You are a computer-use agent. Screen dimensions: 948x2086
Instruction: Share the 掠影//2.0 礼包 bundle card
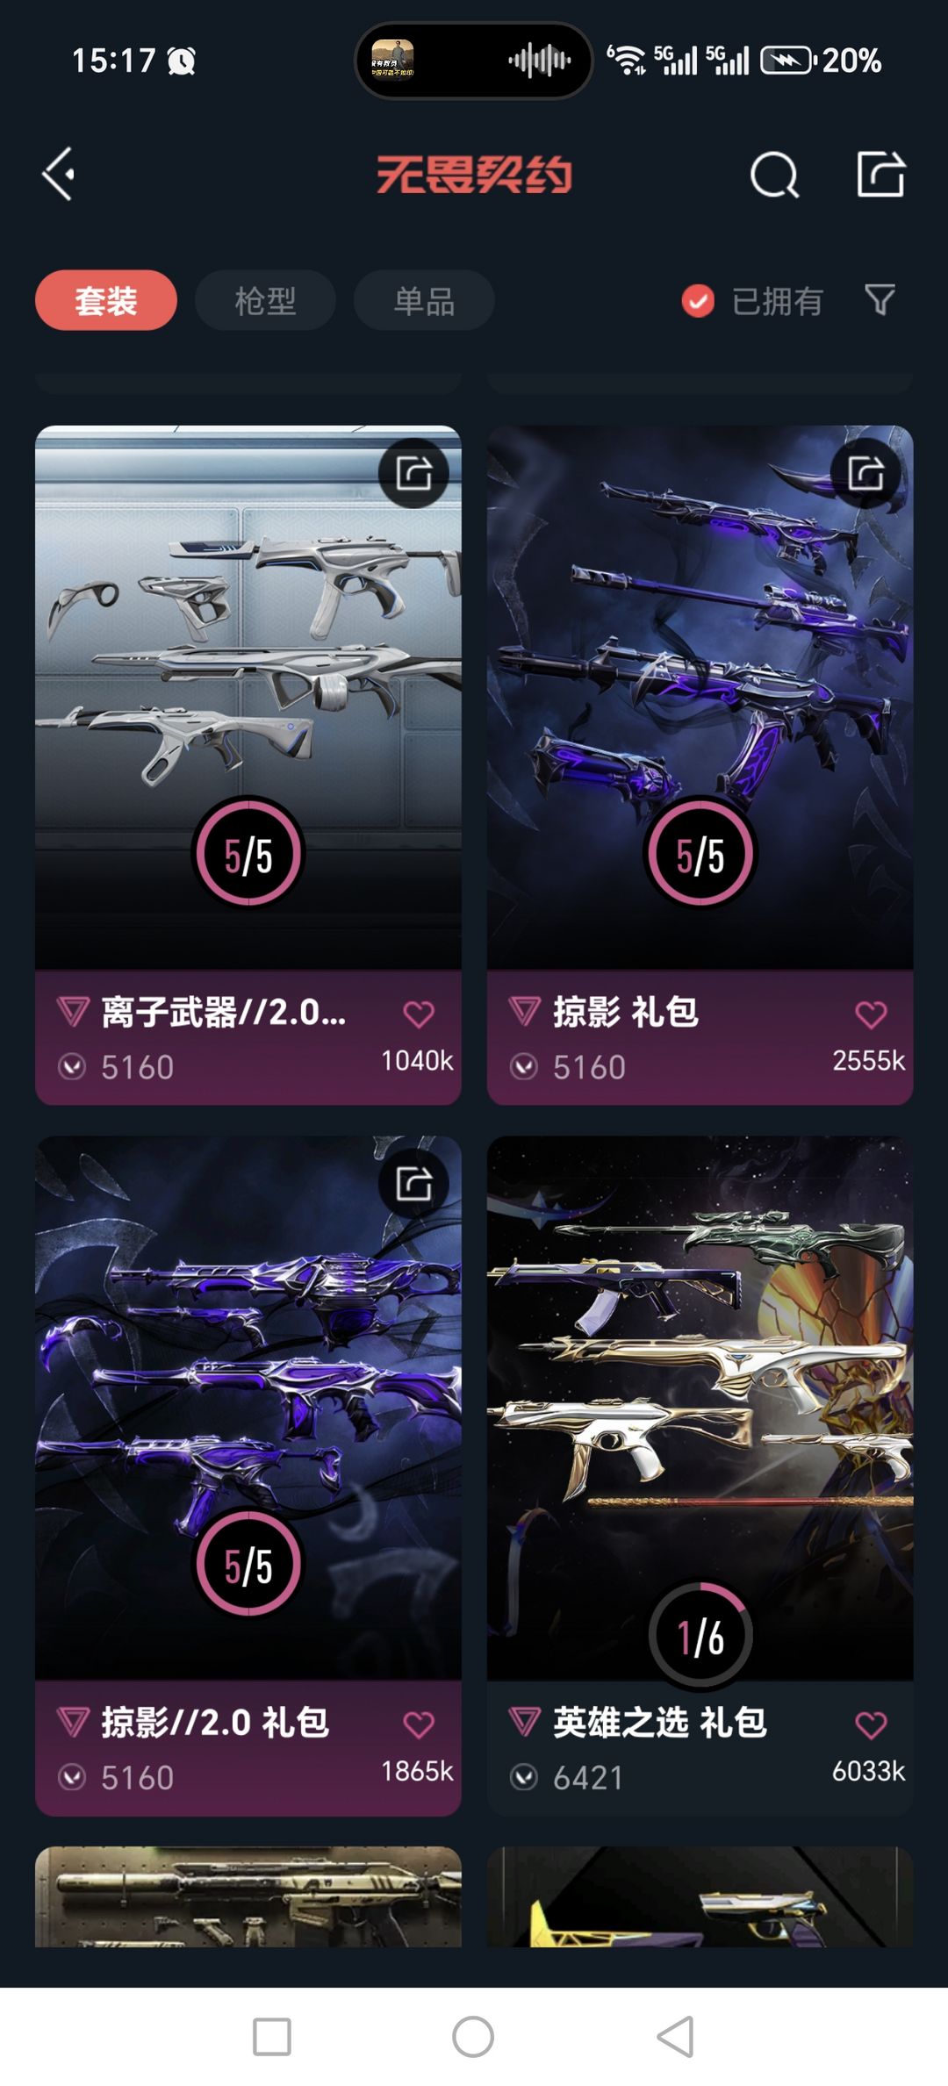413,1184
